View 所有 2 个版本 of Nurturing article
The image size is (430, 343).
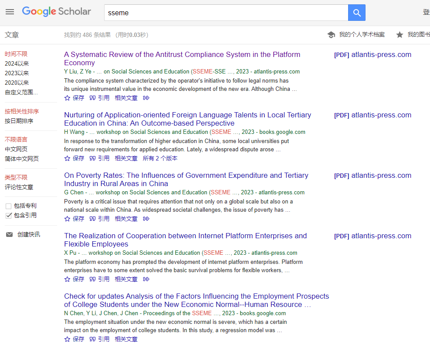tap(160, 158)
